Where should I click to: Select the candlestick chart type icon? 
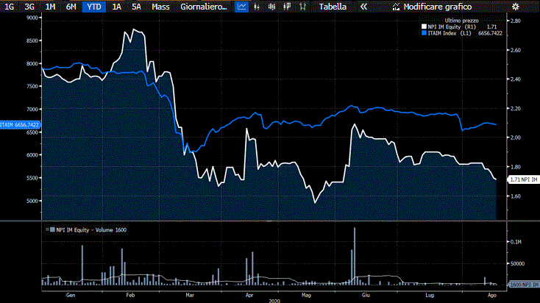pos(271,7)
